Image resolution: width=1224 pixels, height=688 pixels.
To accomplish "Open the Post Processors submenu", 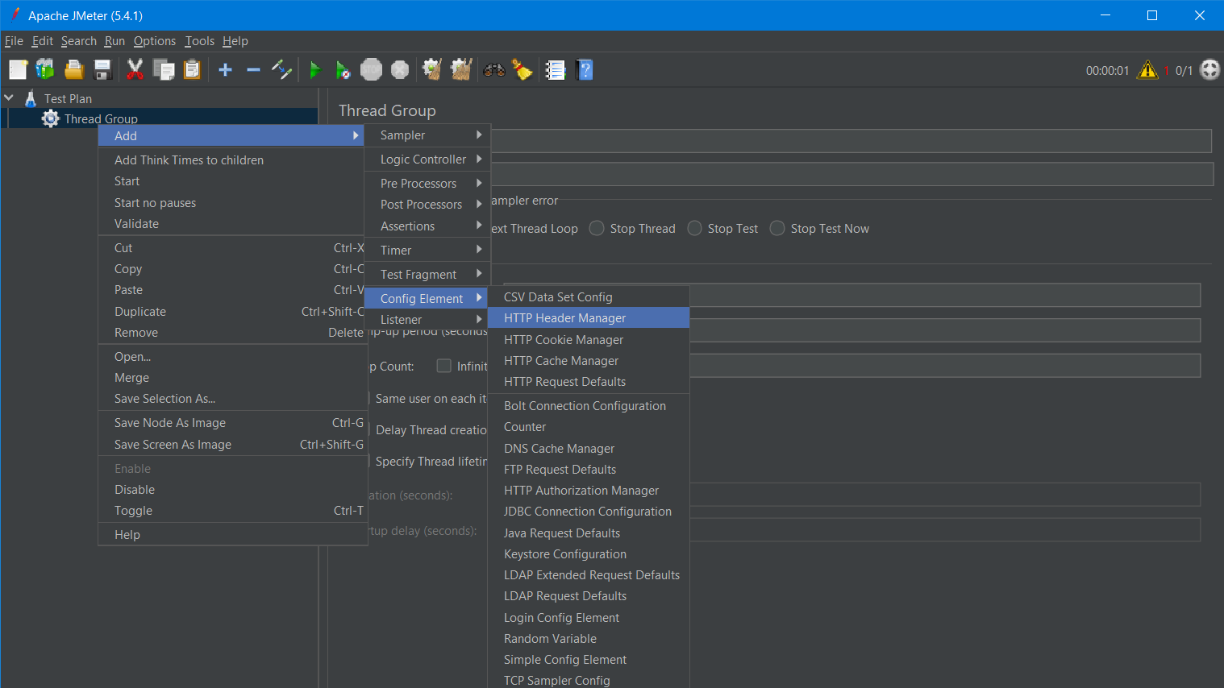I will point(427,205).
